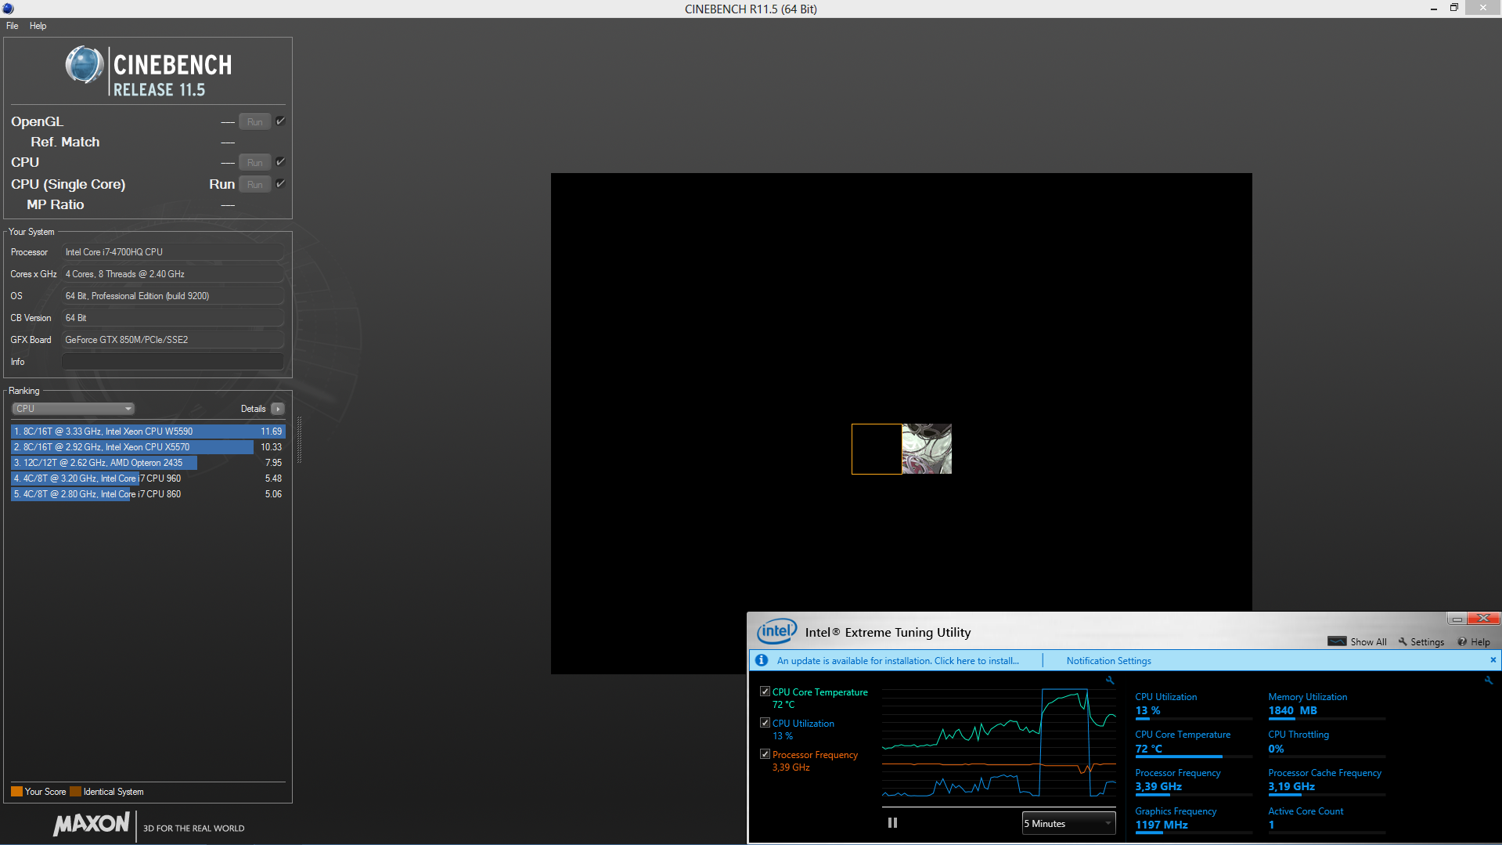Open the CPU ranking dropdown

(x=74, y=409)
